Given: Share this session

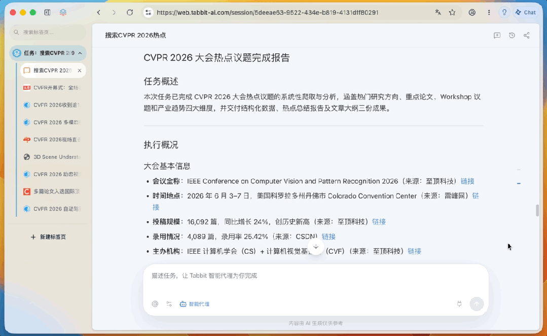Looking at the screenshot, I should click(x=526, y=36).
